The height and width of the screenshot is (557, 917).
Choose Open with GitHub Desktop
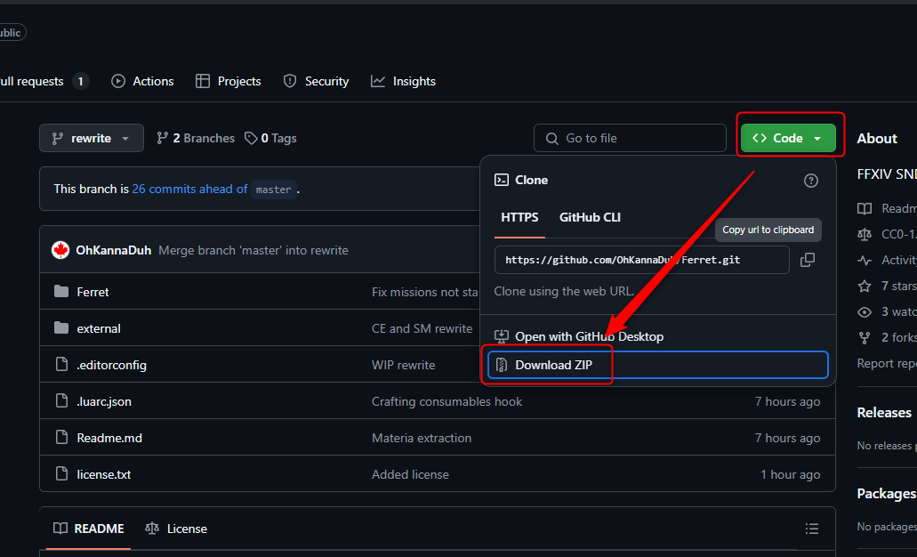pyautogui.click(x=589, y=336)
